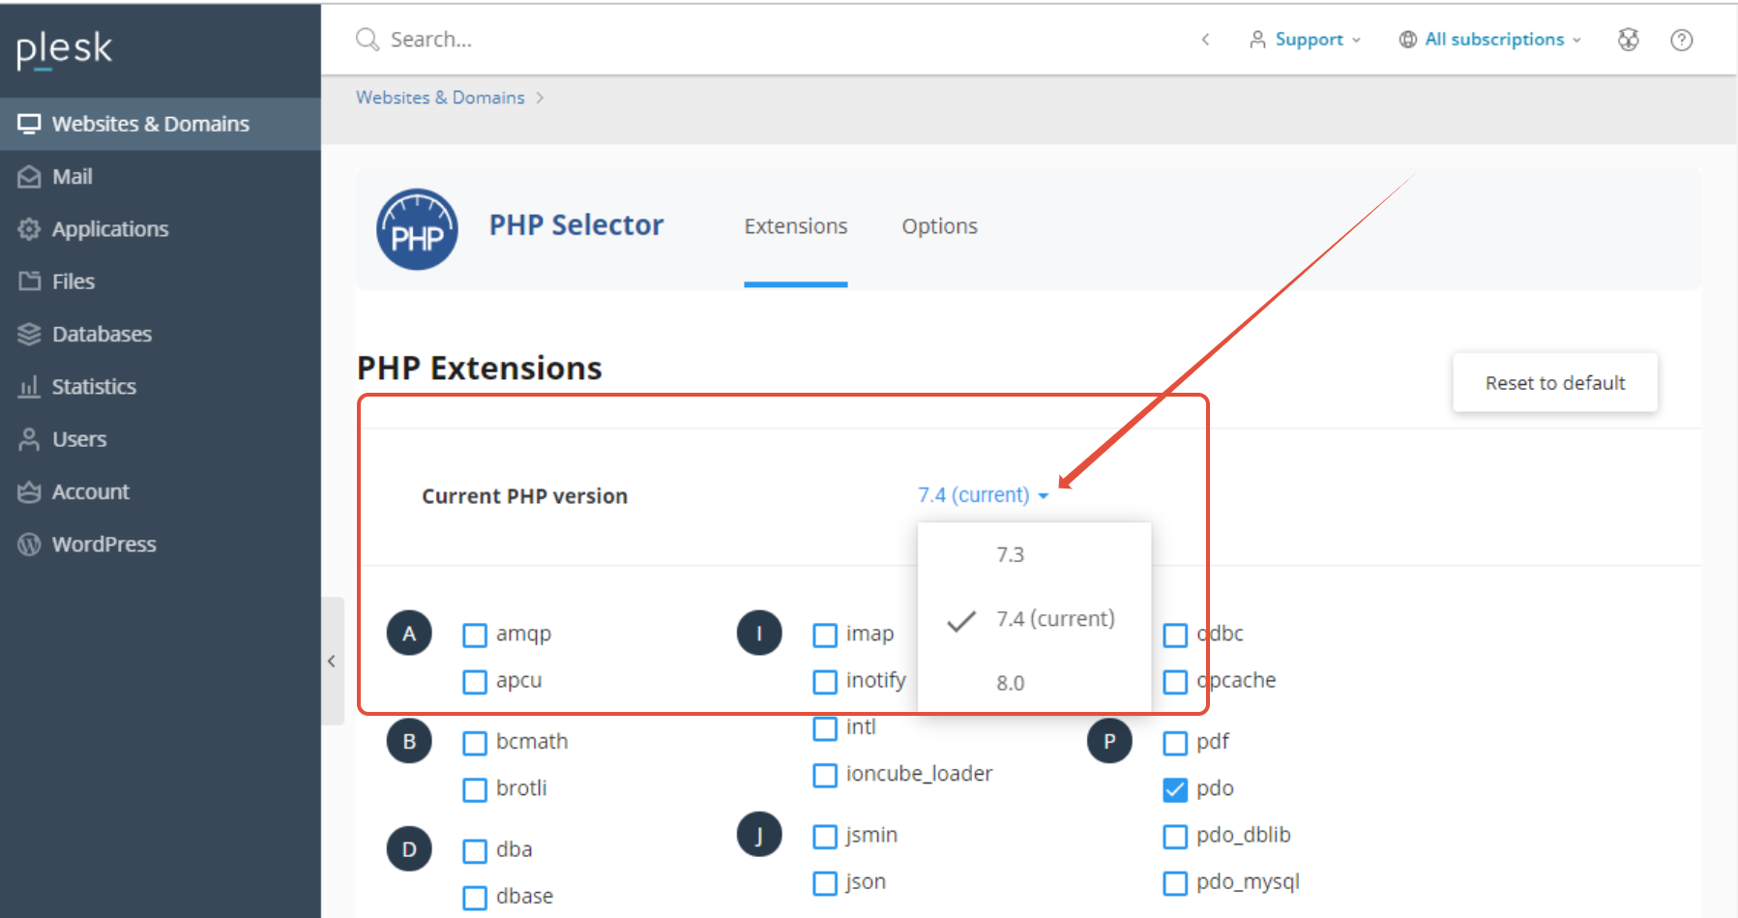Open the Statistics sidebar item
The height and width of the screenshot is (918, 1738).
click(161, 387)
